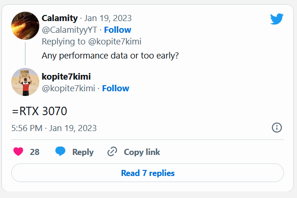The height and width of the screenshot is (198, 297).
Task: Open Calamity display name link
Action: 59,18
